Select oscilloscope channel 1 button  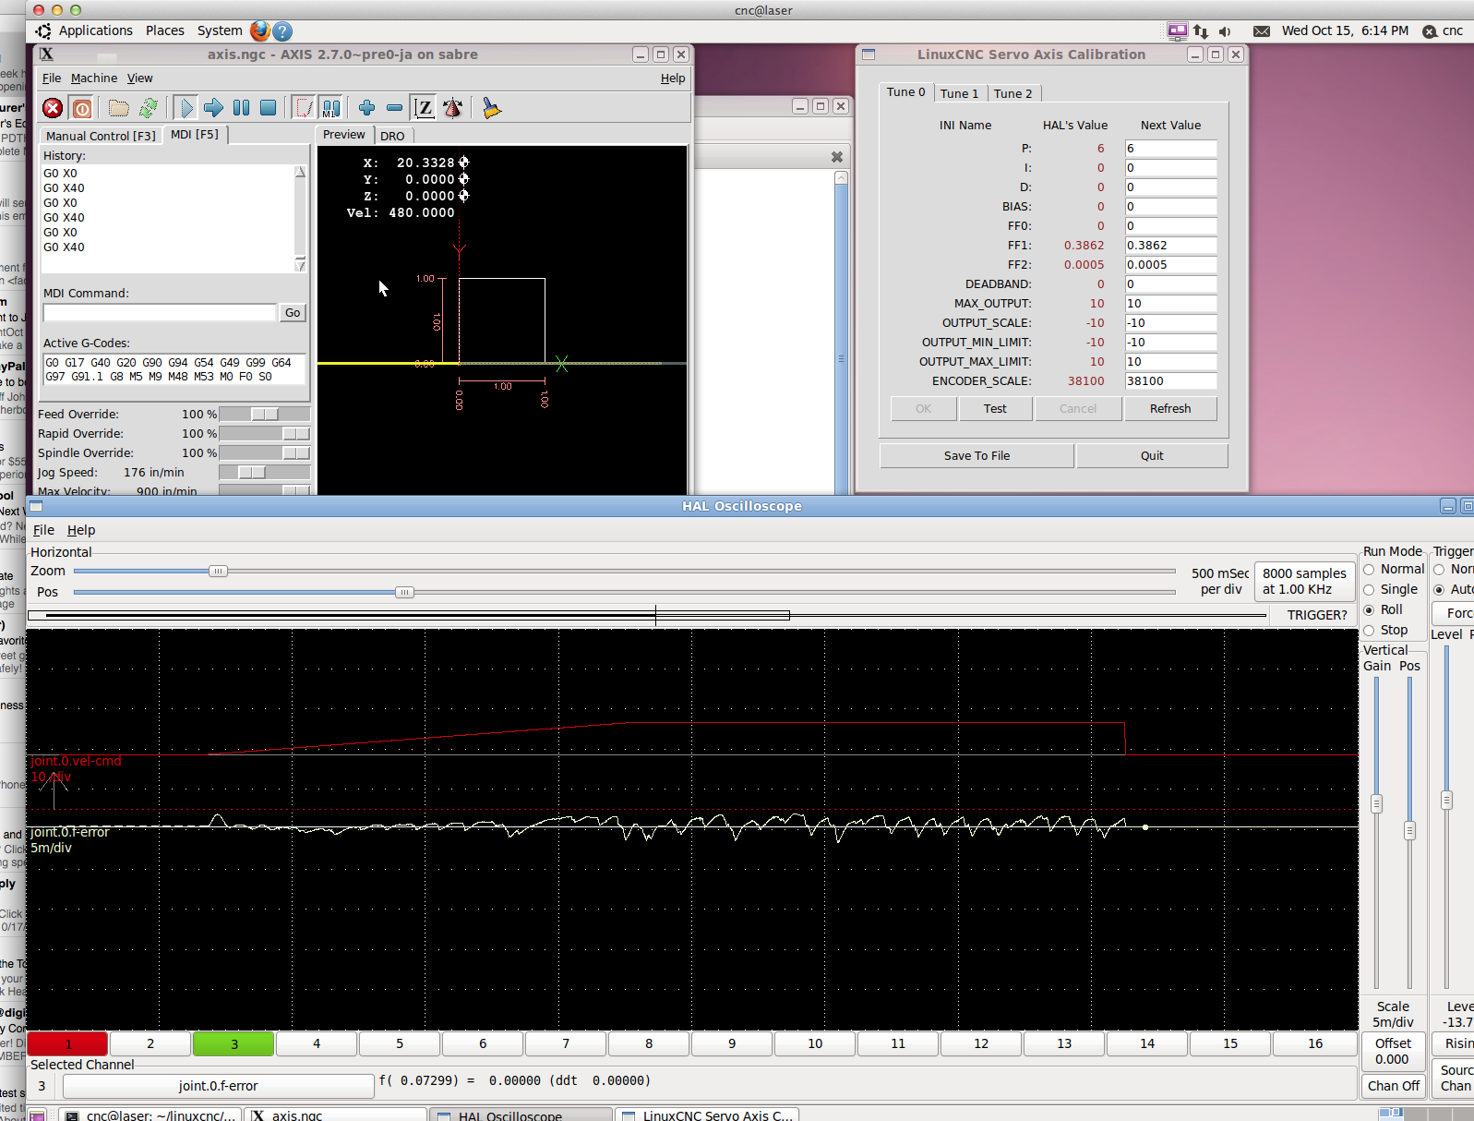point(68,1044)
